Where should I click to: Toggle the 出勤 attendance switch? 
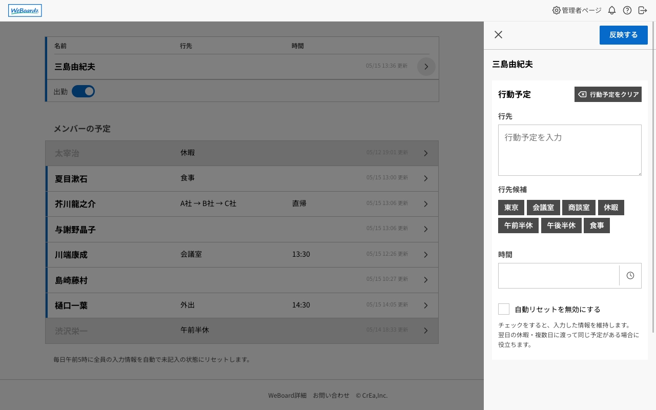[83, 91]
